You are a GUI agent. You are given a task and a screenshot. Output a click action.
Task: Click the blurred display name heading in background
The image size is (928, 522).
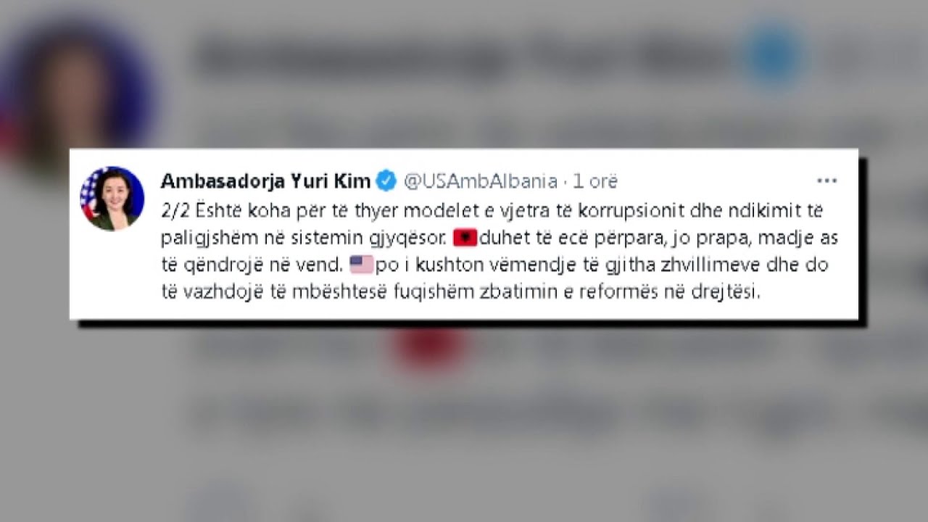[464, 57]
